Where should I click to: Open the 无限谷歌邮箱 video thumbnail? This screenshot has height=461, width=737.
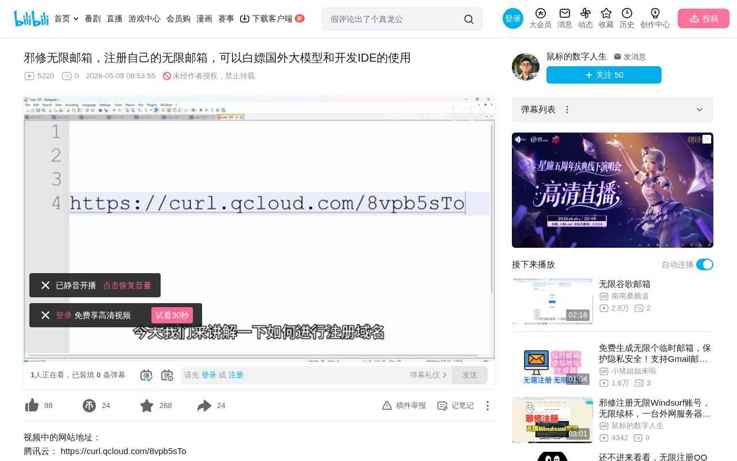pos(552,301)
